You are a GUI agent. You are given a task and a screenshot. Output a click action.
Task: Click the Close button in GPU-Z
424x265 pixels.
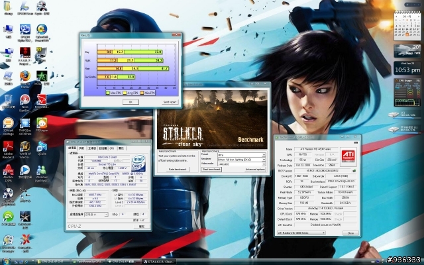click(350, 233)
